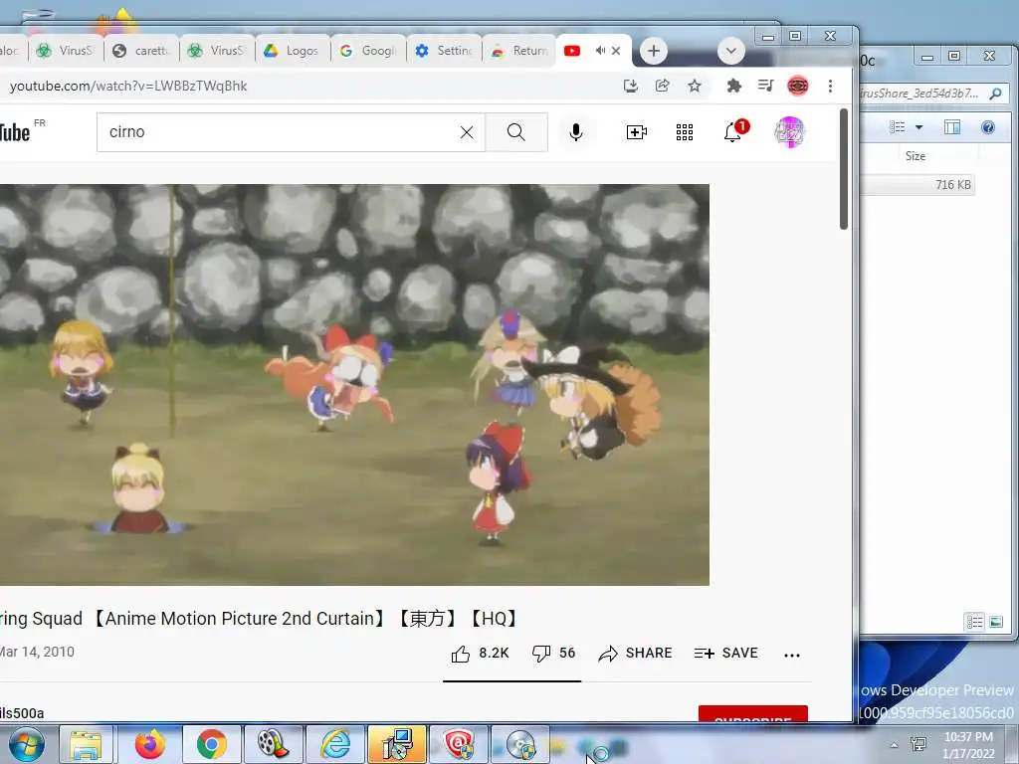Screen dimensions: 1019x764
Task: Open Chrome extensions puzzle icon
Action: (733, 86)
